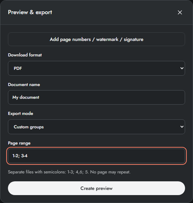
Task: Open the Export mode Custom groups dropdown
Action: click(x=96, y=127)
